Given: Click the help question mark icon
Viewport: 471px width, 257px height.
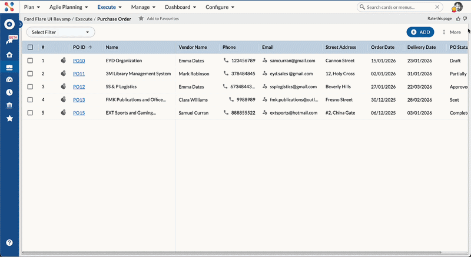Looking at the screenshot, I should point(9,242).
